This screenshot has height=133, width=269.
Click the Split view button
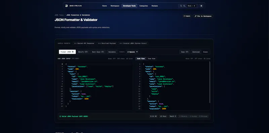(x=187, y=16)
